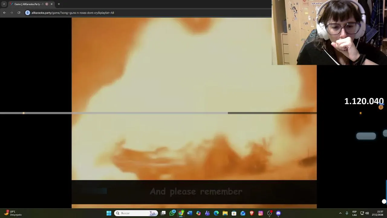This screenshot has width=387, height=218.
Task: Click the allkaraoke.party URL address field
Action: coord(73,13)
